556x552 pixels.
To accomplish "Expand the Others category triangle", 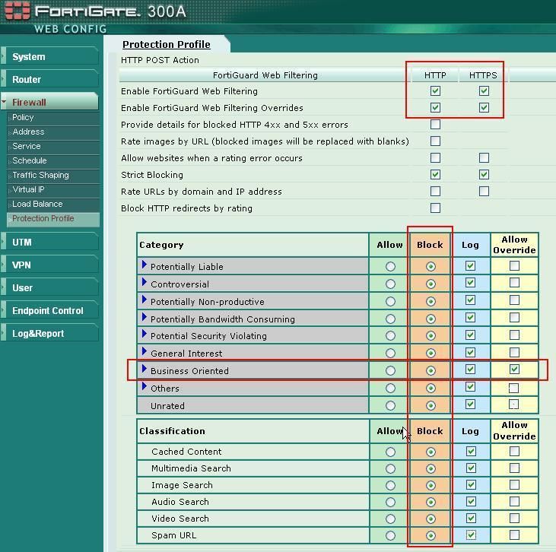I will coord(144,386).
